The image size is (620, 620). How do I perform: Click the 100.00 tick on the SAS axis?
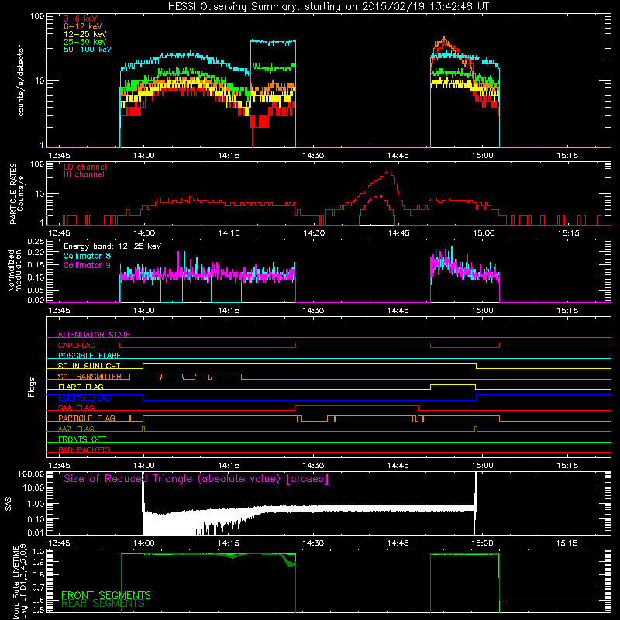(x=31, y=474)
